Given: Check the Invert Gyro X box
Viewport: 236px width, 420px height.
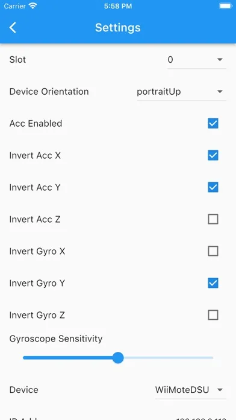Looking at the screenshot, I should coord(213,251).
